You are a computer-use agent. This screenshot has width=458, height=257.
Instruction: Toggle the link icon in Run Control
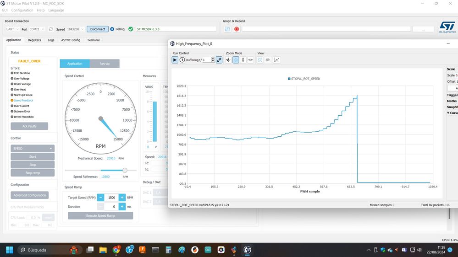[219, 60]
